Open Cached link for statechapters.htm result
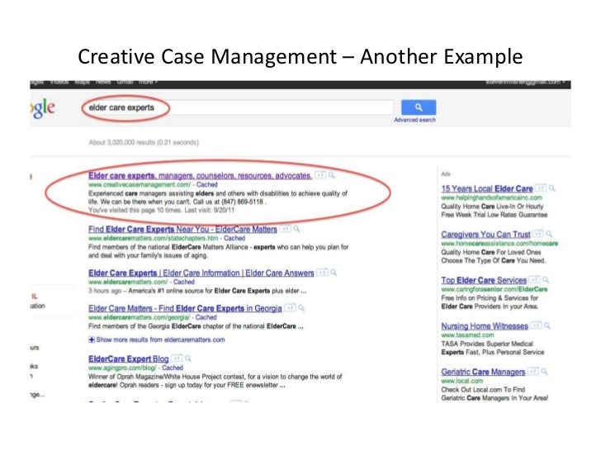The height and width of the screenshot is (451, 601). (234, 238)
